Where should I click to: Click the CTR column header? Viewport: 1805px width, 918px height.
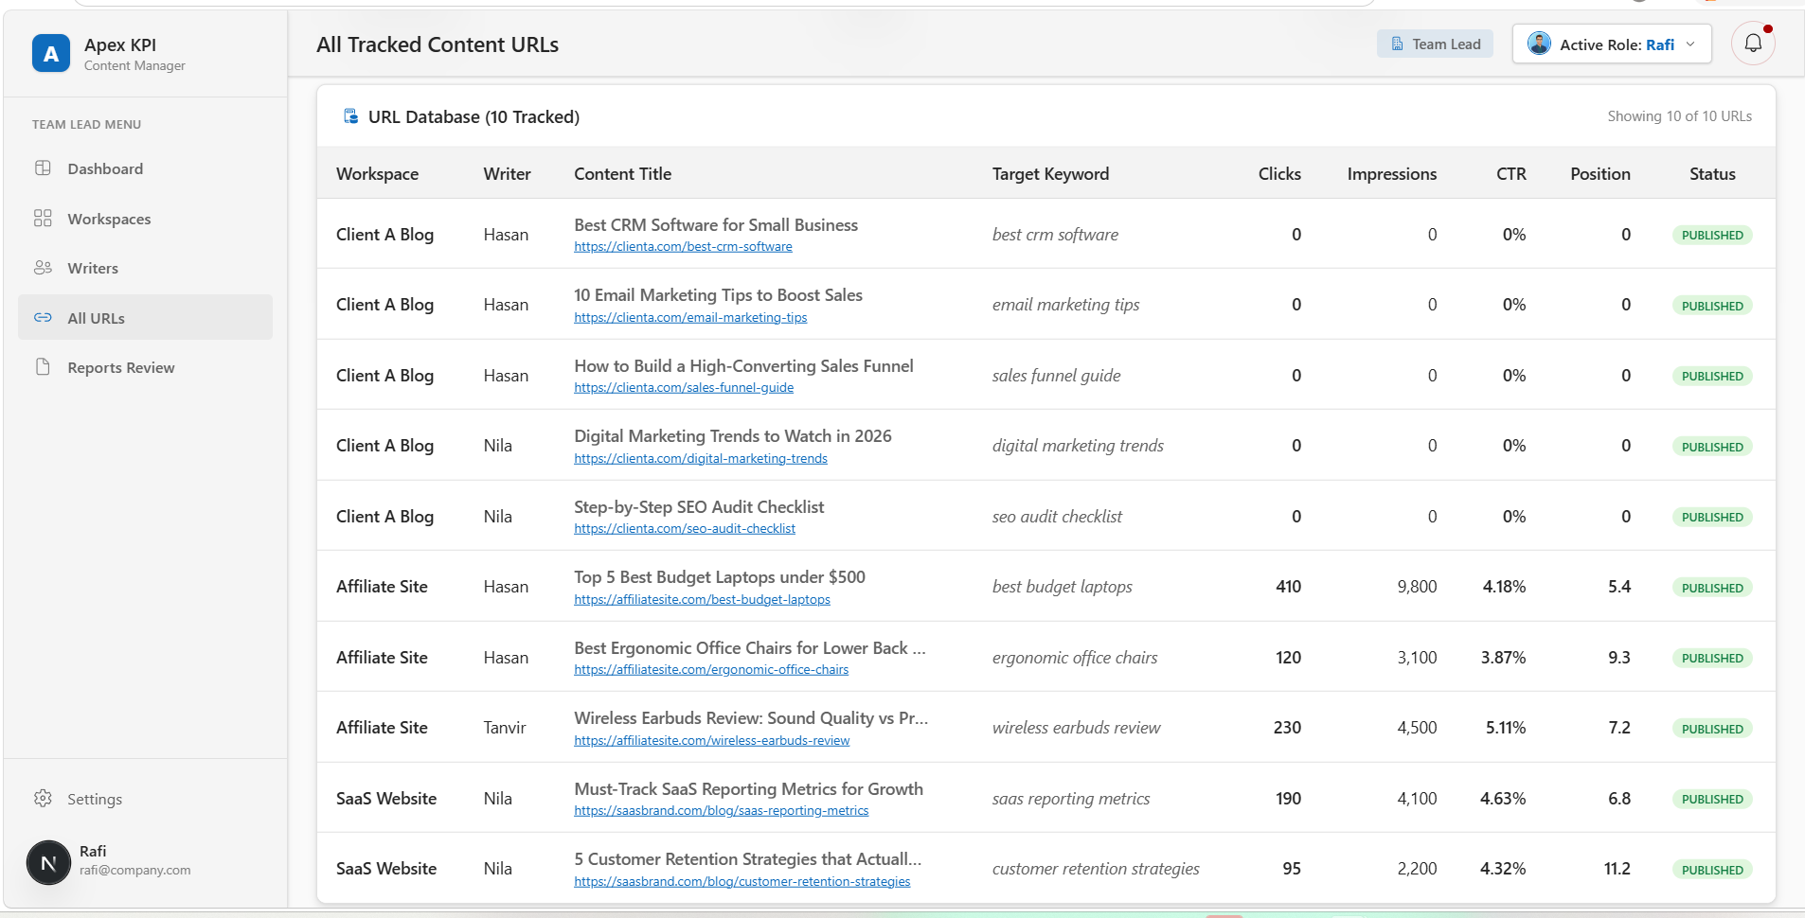(1511, 174)
